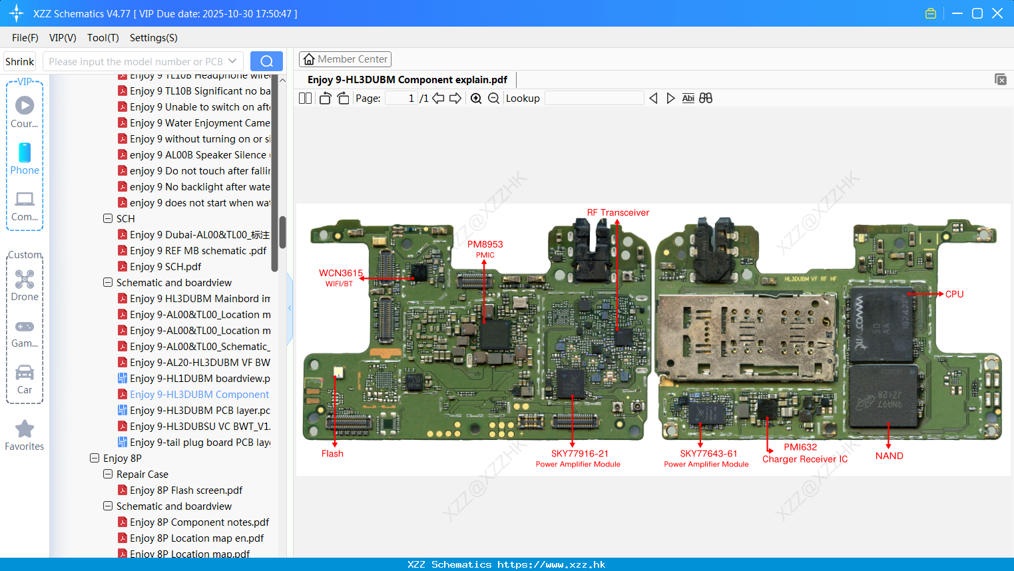Click the XZZ star logo icon
1014x571 pixels.
[x=17, y=13]
